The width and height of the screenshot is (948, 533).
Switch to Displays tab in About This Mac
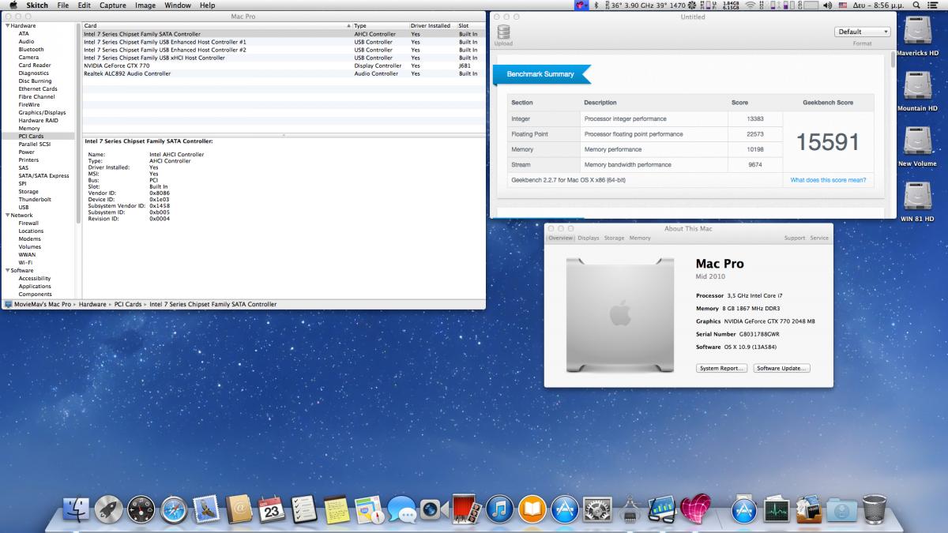[589, 238]
